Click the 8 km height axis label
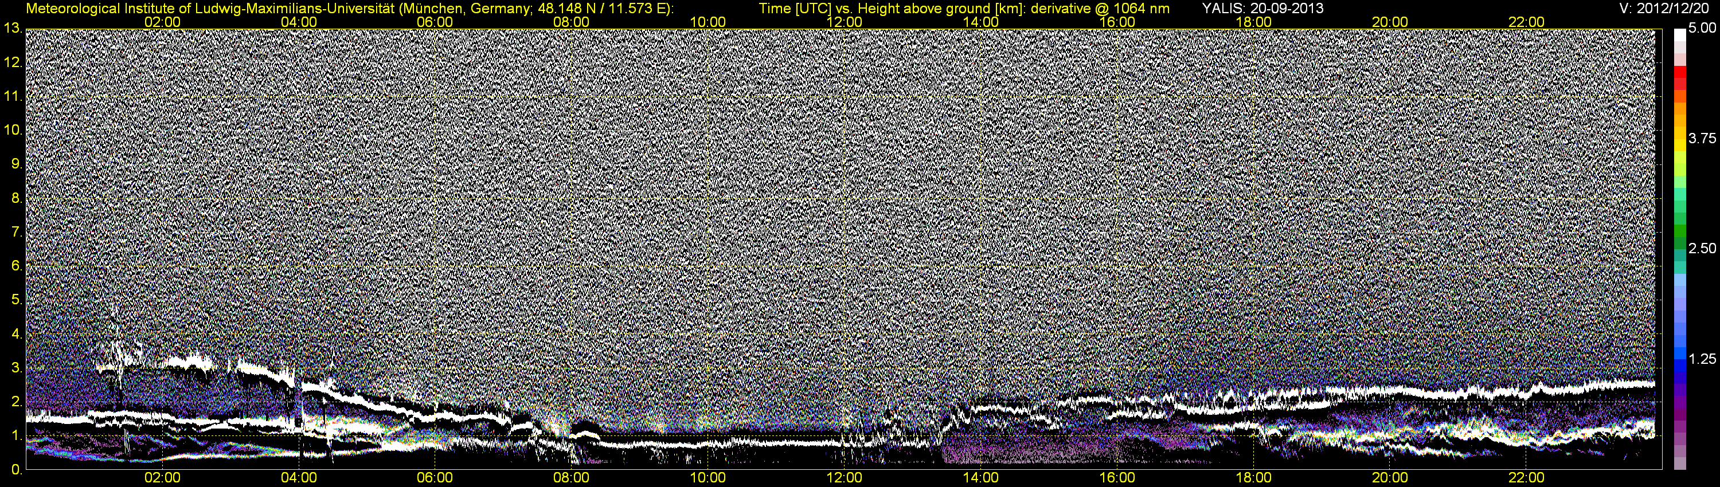Screen dimensions: 1720x487 click(17, 198)
